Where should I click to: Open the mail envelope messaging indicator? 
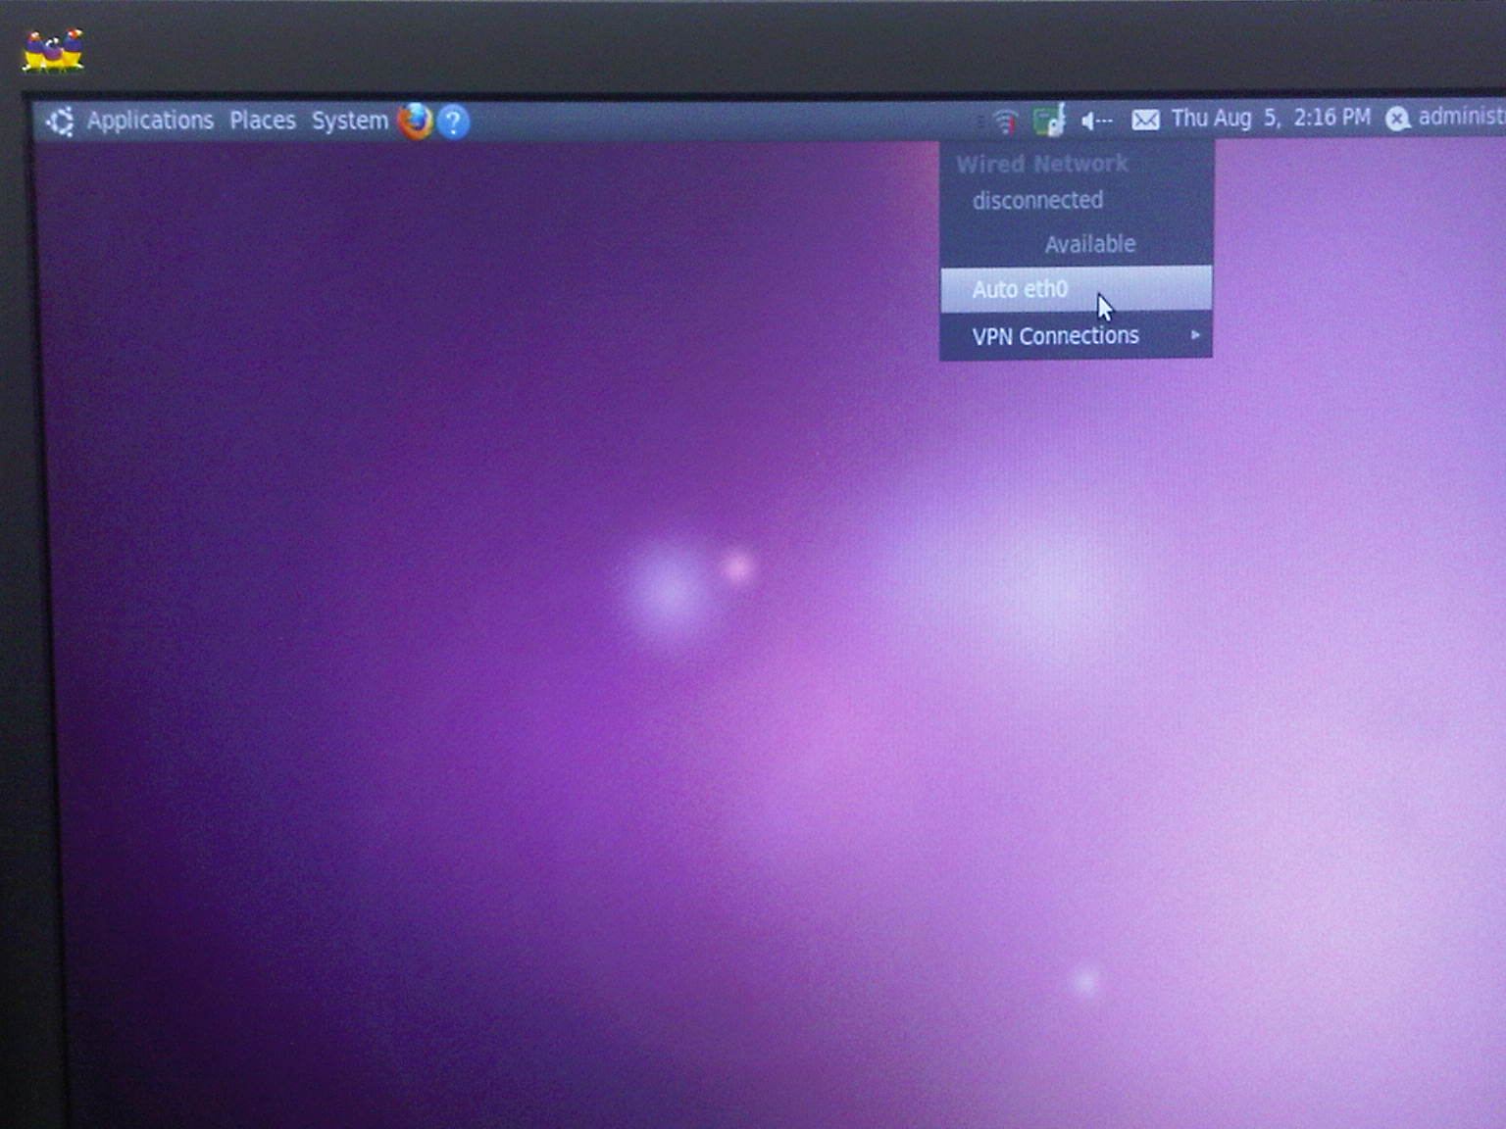click(1145, 120)
